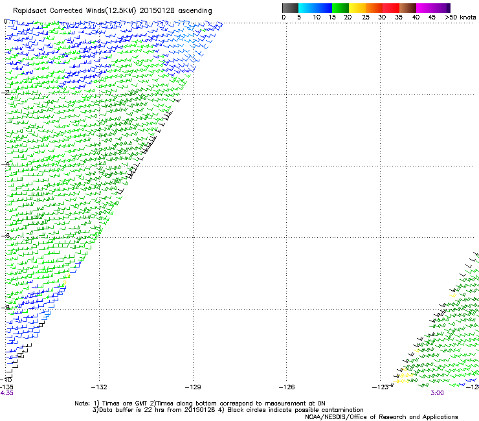Click the title 'Rapidsact Corrected Winds(12.5KM)'
479x421 pixels.
click(74, 11)
